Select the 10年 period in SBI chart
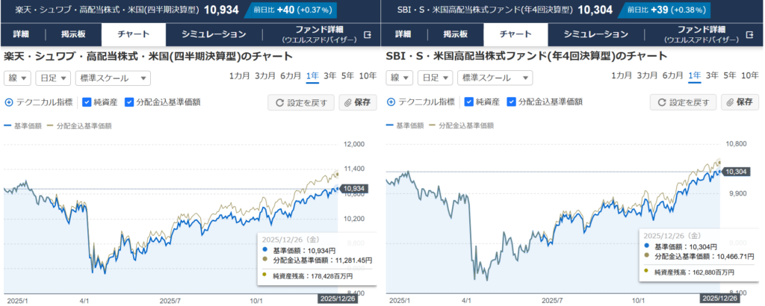Image resolution: width=765 pixels, height=306 pixels. (x=749, y=75)
